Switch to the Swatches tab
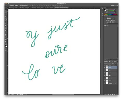This screenshot has width=123, height=101. (x=108, y=8)
